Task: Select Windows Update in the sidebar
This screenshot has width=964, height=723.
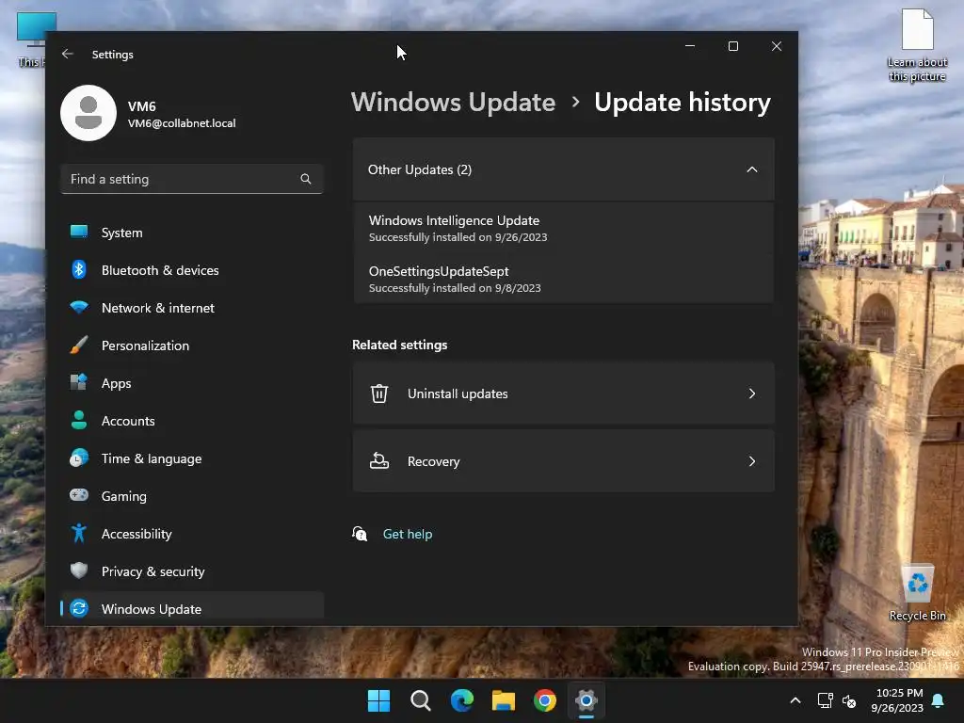Action: click(192, 609)
